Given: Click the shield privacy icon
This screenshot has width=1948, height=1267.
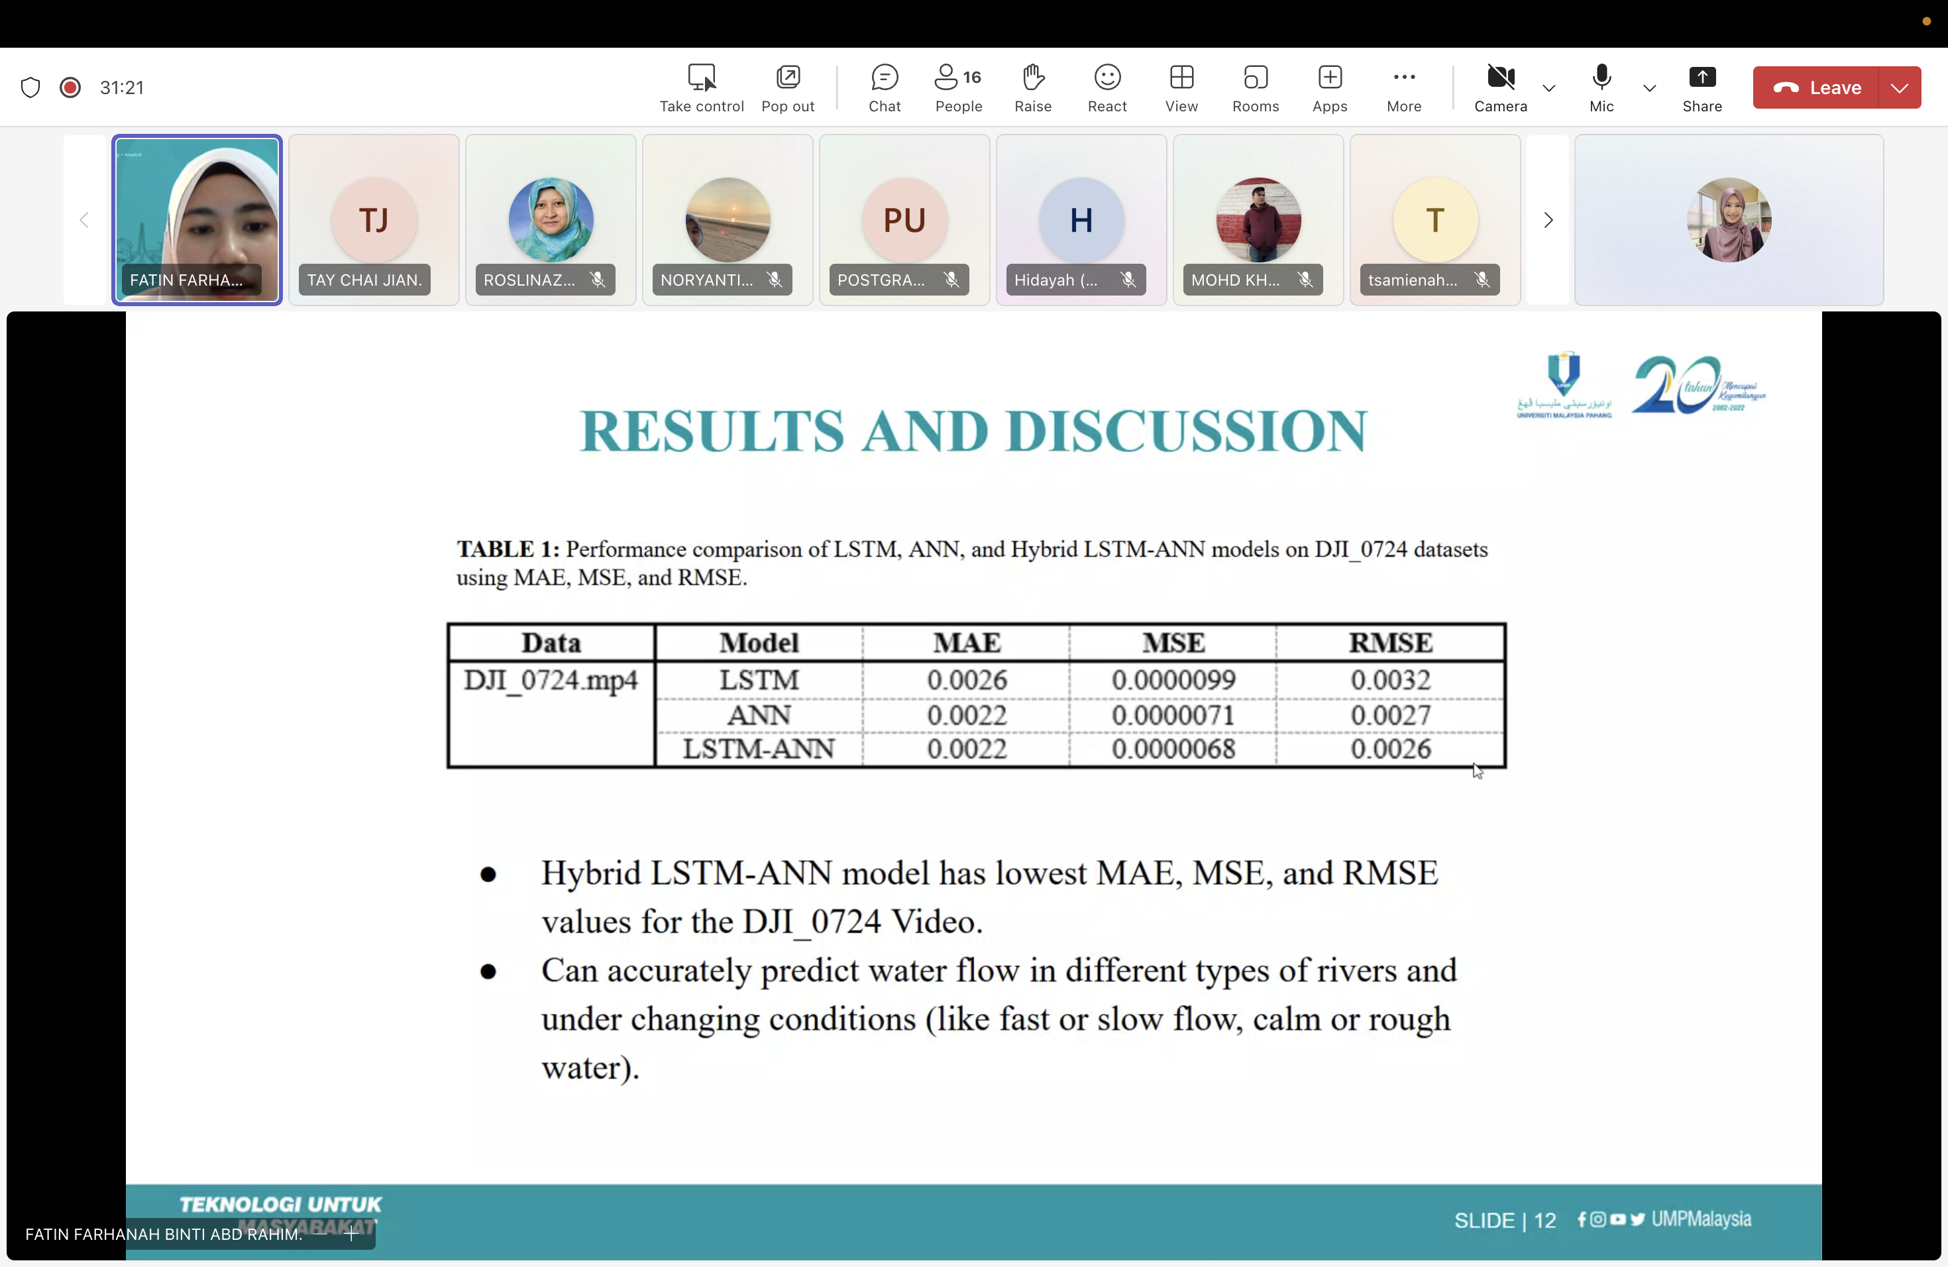Looking at the screenshot, I should pyautogui.click(x=30, y=87).
